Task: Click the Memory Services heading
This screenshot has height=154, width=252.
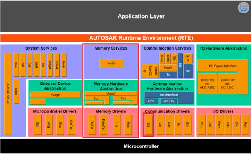Action: [x=111, y=48]
